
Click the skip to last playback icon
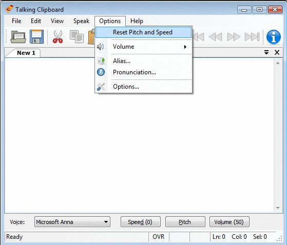tap(252, 37)
